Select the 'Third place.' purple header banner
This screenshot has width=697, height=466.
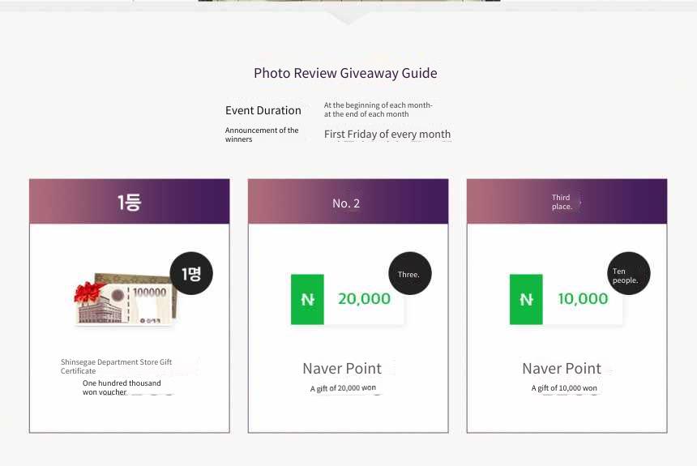click(567, 202)
